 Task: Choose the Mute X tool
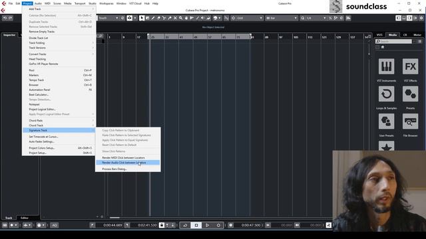[175, 18]
